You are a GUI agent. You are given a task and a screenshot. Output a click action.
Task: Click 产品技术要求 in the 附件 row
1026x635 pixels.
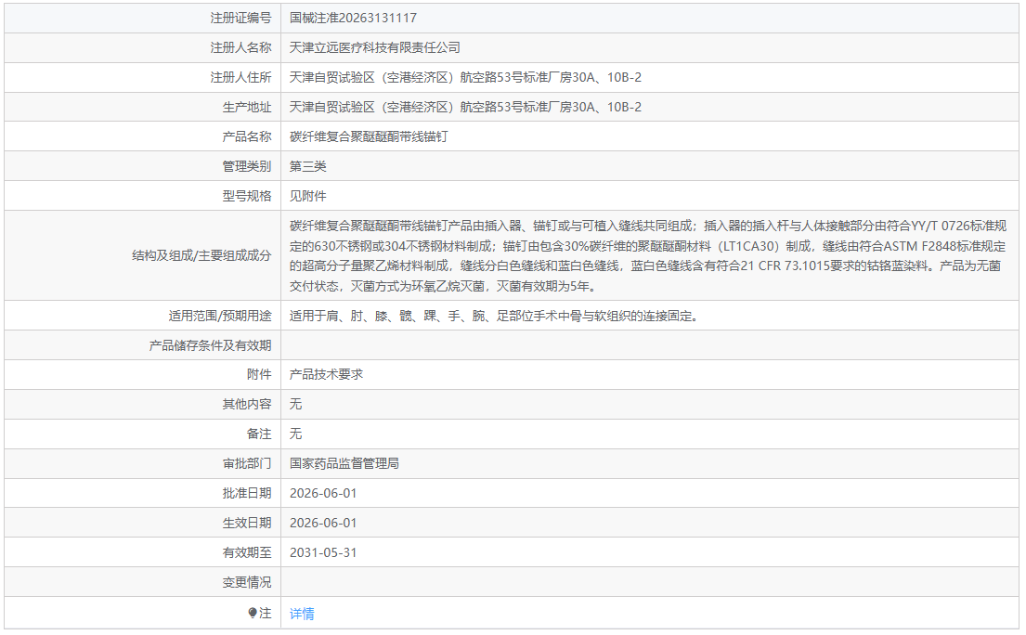[327, 374]
